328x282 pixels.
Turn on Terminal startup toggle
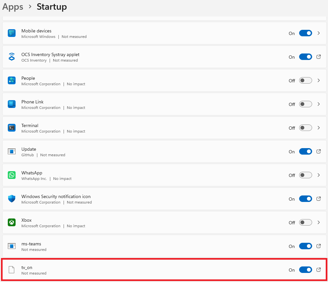click(x=305, y=128)
